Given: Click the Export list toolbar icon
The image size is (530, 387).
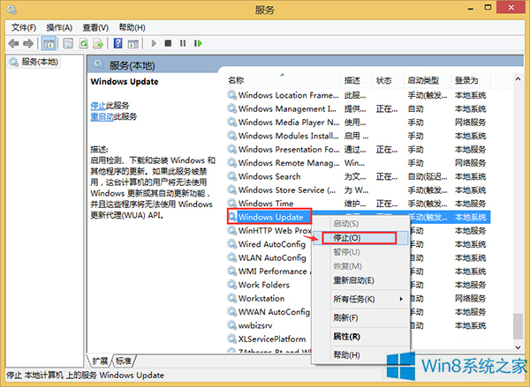Looking at the screenshot, I should [98, 43].
